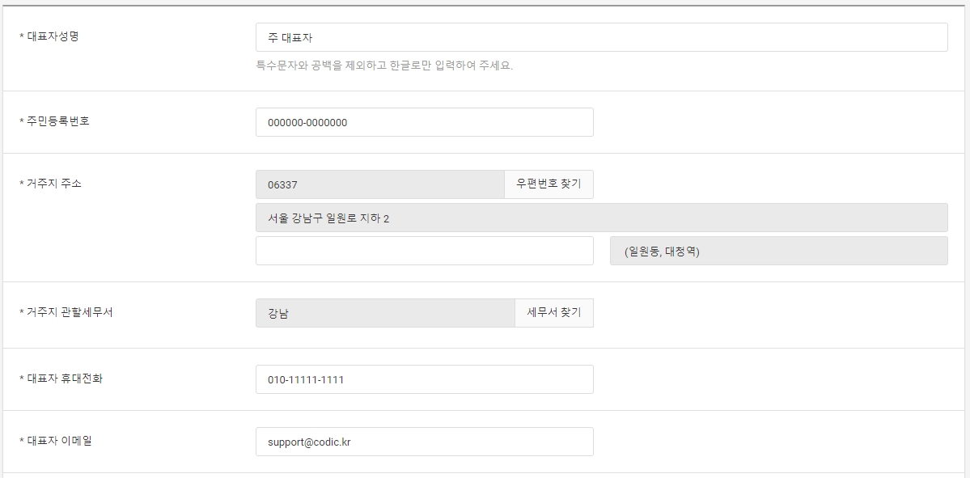Click the 거주지 주소 field label
Image resolution: width=970 pixels, height=478 pixels.
54,183
